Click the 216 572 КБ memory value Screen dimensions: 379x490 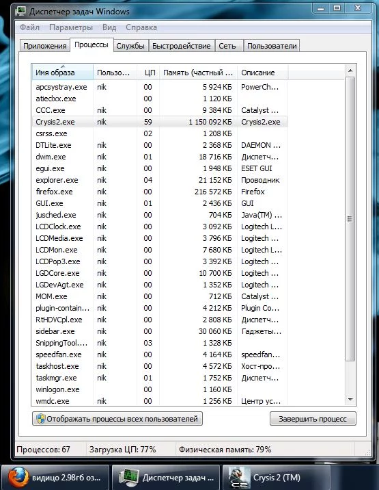coord(213,192)
